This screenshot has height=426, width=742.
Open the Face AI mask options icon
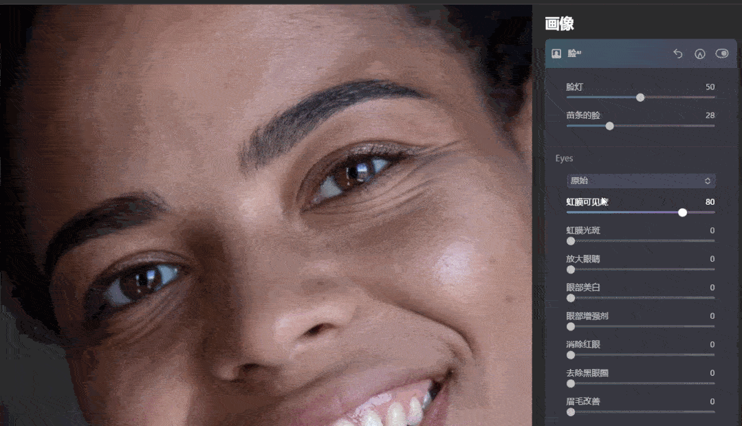click(699, 54)
